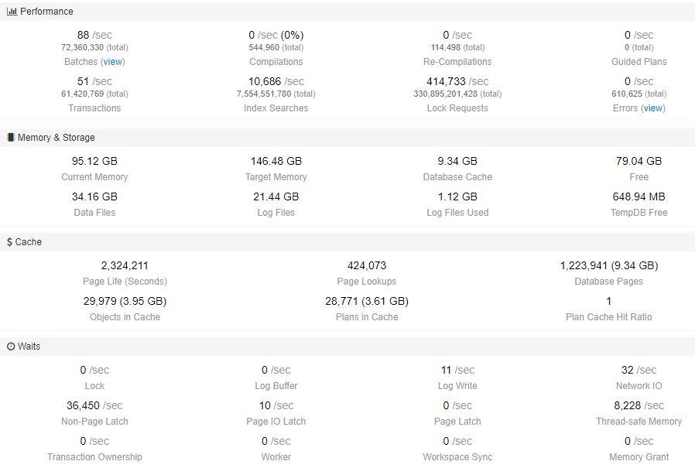Click the Performance bar chart icon

point(12,12)
